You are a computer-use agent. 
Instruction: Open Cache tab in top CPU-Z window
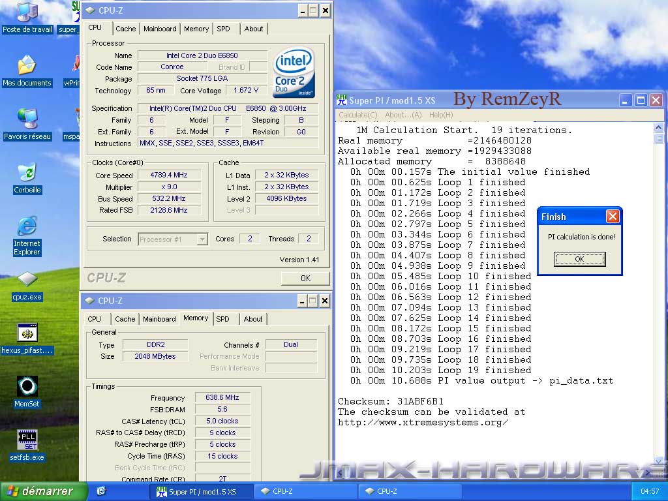pyautogui.click(x=126, y=29)
